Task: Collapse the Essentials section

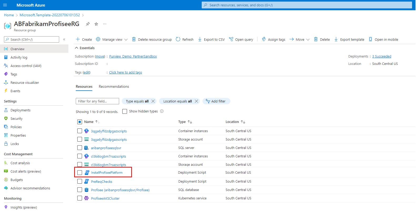Action: 85,48
